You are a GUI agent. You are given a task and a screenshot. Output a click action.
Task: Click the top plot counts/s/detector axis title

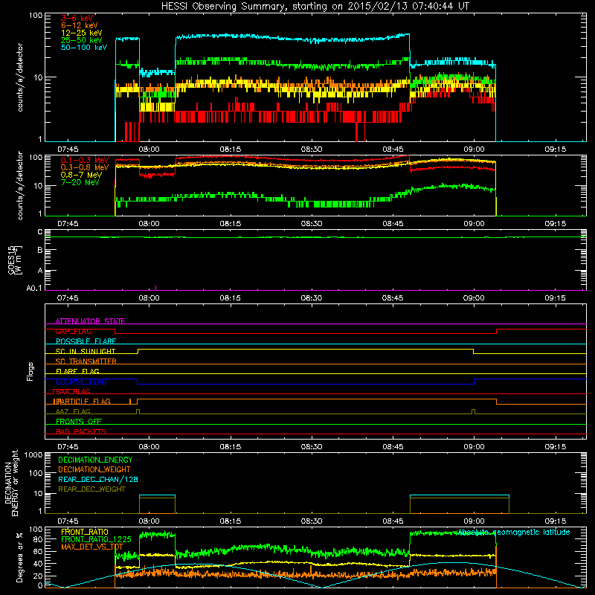pyautogui.click(x=20, y=77)
